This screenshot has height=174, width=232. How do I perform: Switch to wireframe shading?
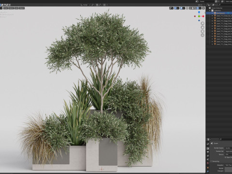[x=190, y=8]
